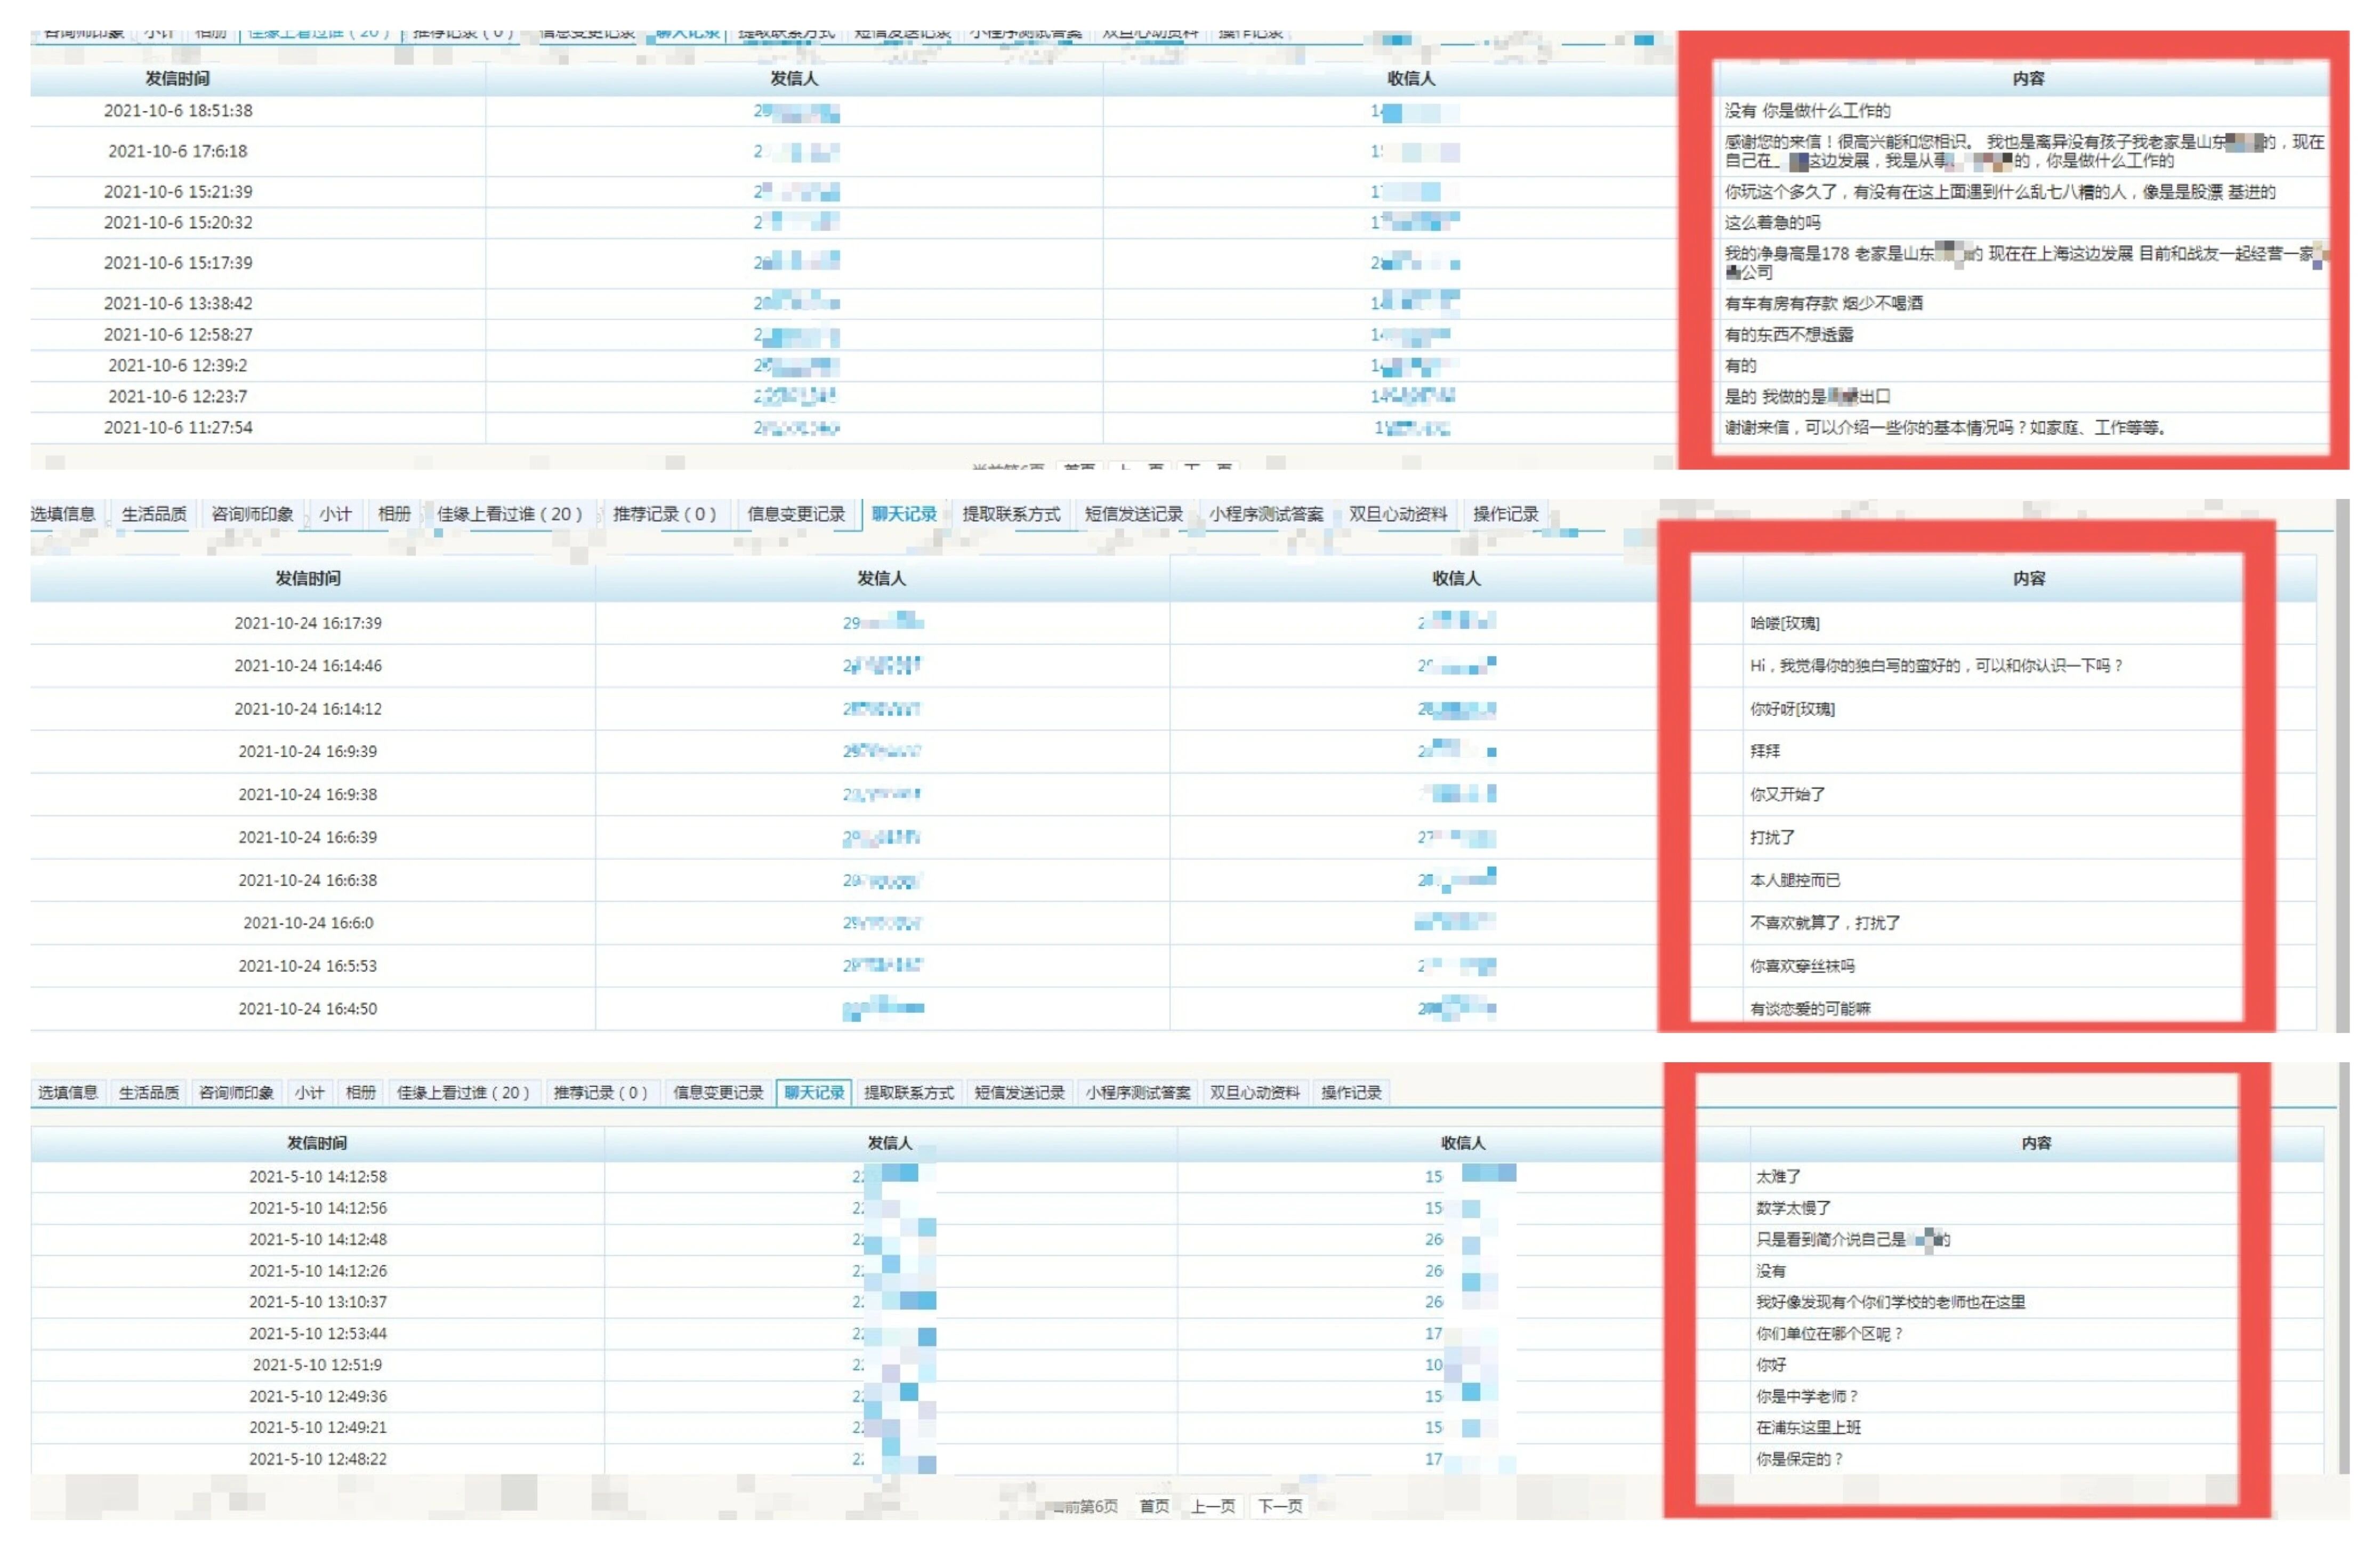Select 生活品质 tab above 2021-5-10 records

click(x=148, y=1092)
